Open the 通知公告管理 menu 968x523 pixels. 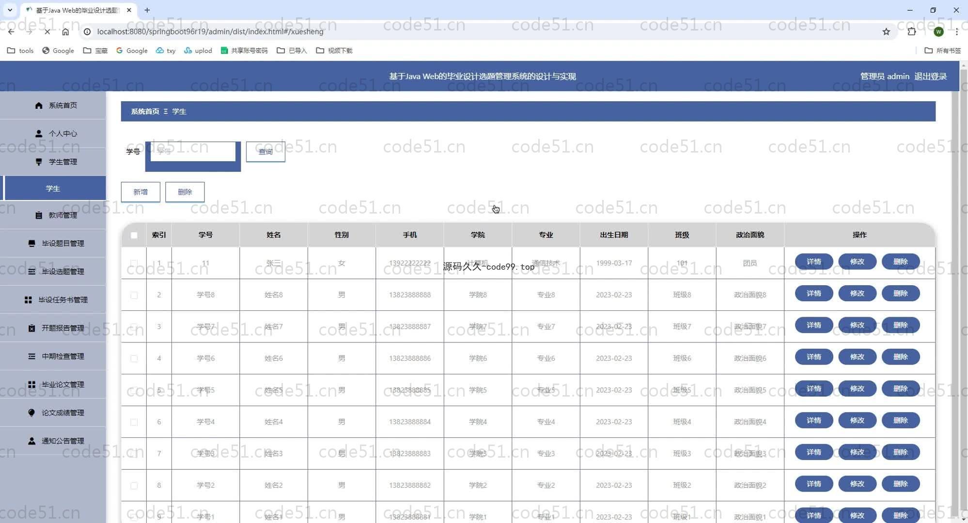coord(53,441)
